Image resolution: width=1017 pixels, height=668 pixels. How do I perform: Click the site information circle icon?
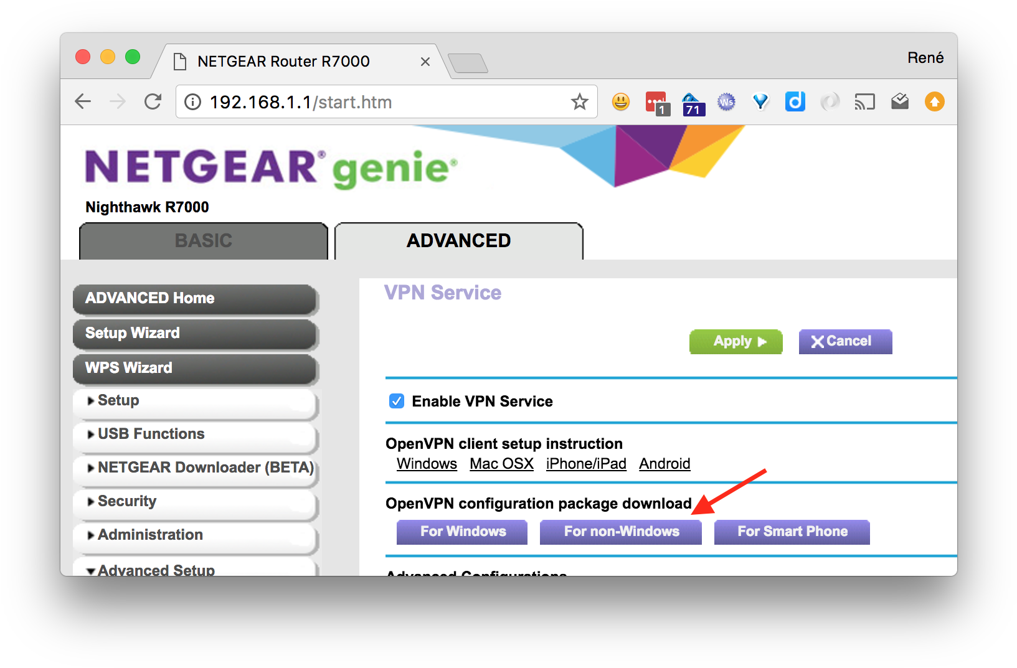click(x=192, y=101)
